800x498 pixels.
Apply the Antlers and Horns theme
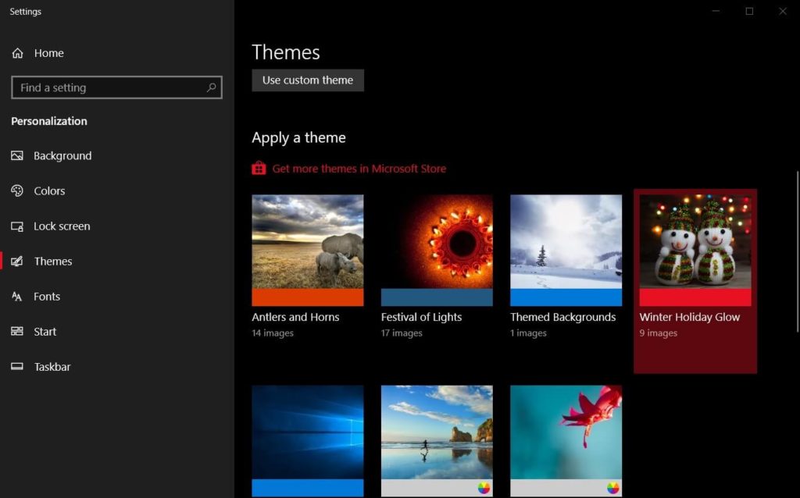tap(307, 250)
